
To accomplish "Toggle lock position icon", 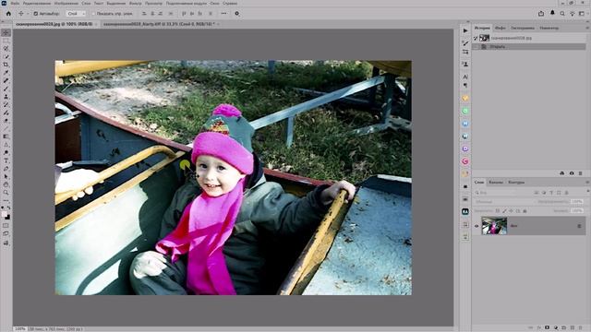I will tap(511, 211).
